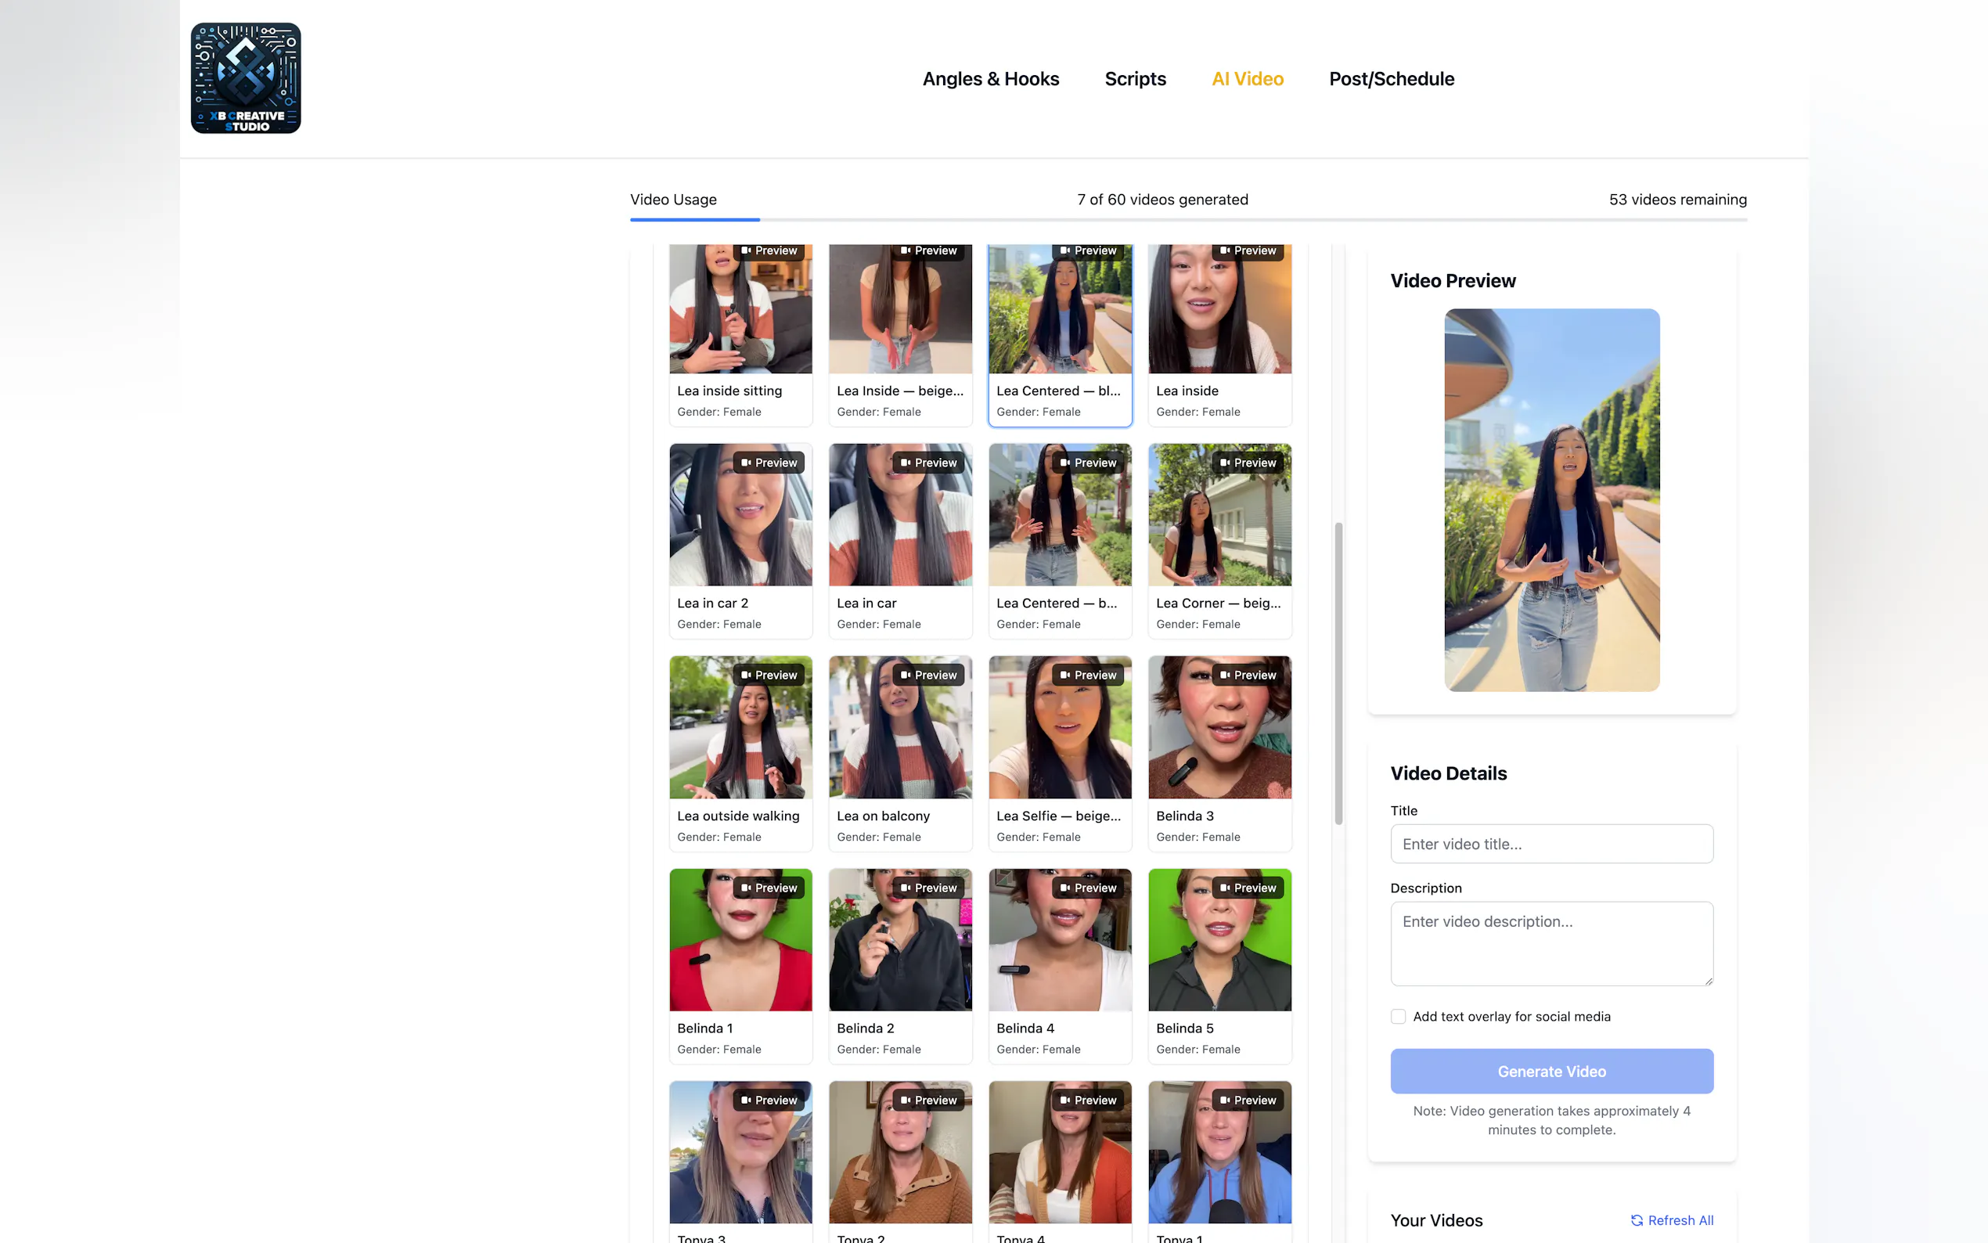
Task: Click the avatar list vertical scrollbar
Action: point(1338,672)
